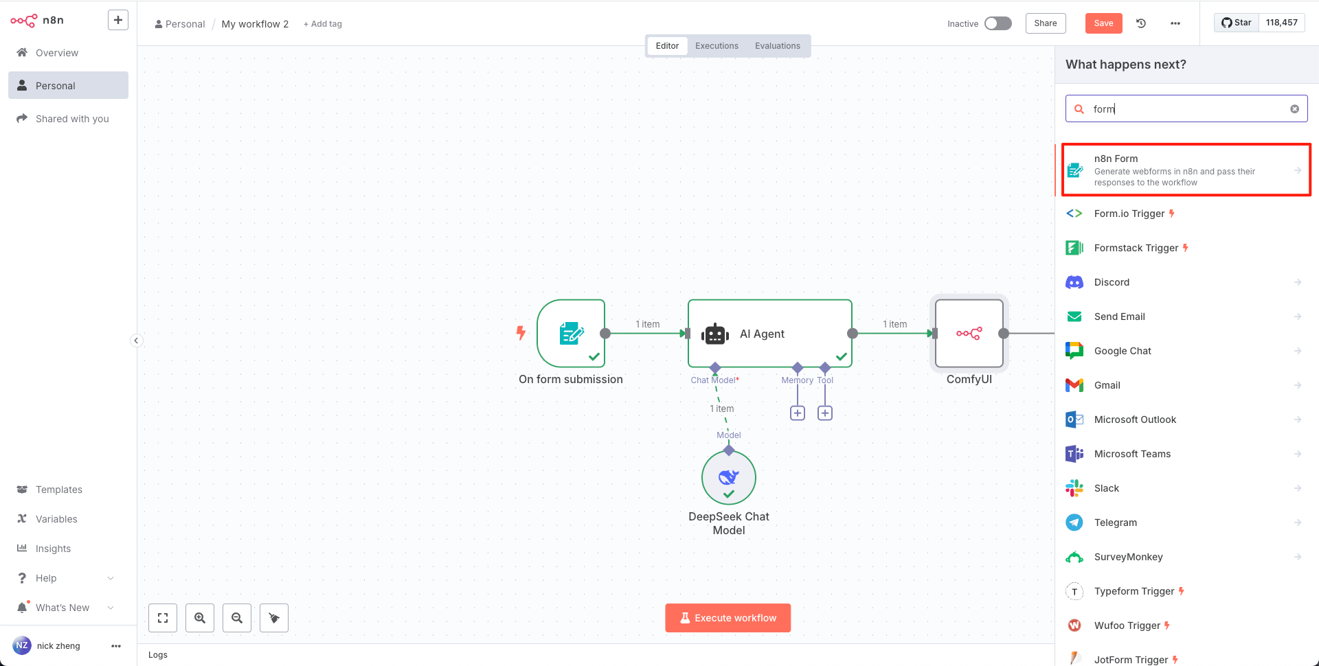Expand the What's New menu
This screenshot has width=1319, height=666.
[68, 608]
